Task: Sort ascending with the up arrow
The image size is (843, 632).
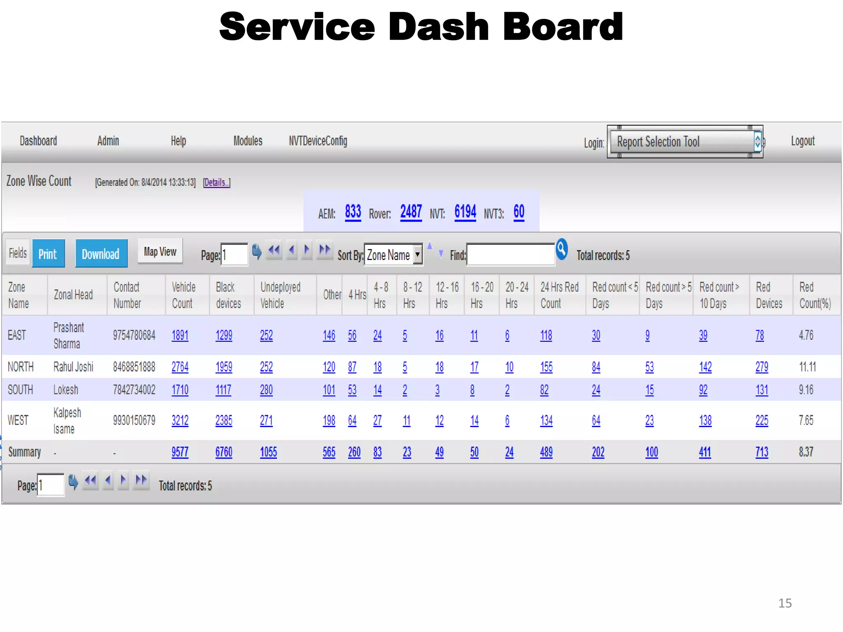Action: [430, 246]
